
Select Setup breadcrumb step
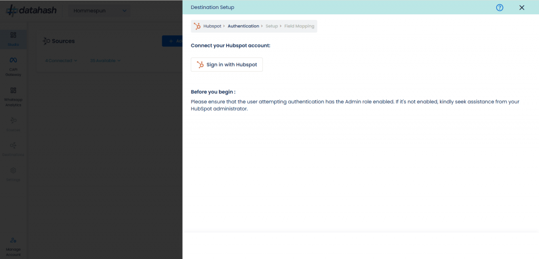tap(272, 26)
